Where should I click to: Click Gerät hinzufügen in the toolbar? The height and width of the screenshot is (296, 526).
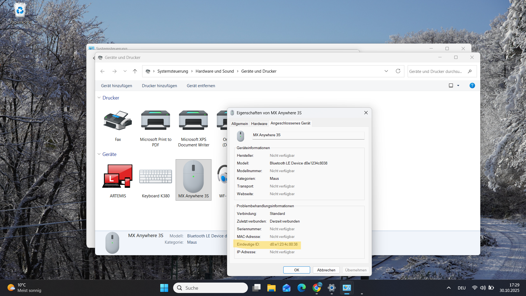click(x=116, y=86)
